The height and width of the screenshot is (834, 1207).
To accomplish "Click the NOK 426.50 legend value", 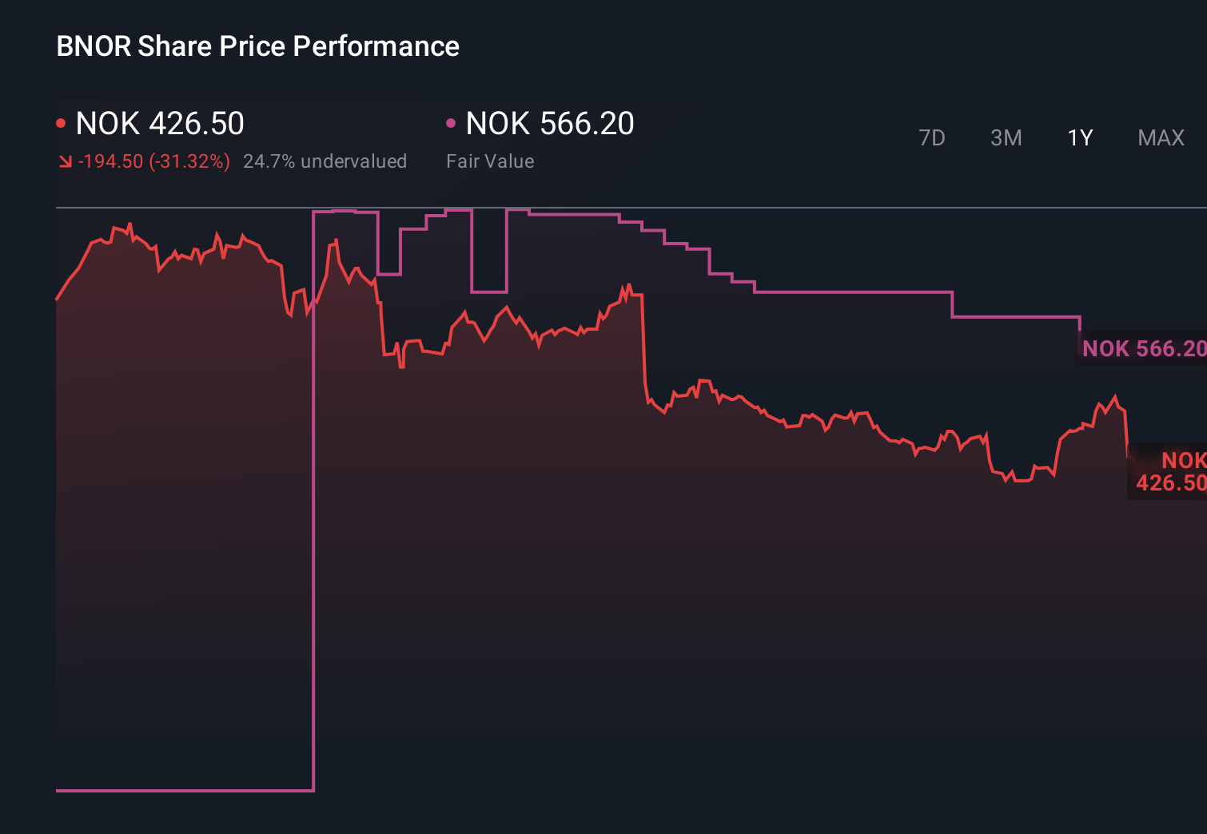I will click(x=160, y=124).
